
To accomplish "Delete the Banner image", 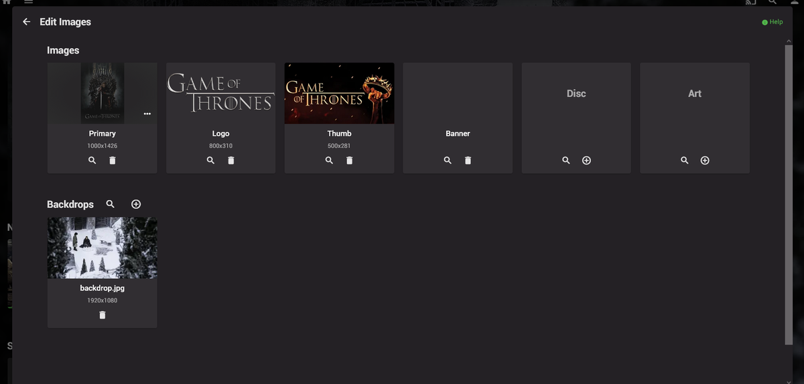I will pyautogui.click(x=468, y=161).
